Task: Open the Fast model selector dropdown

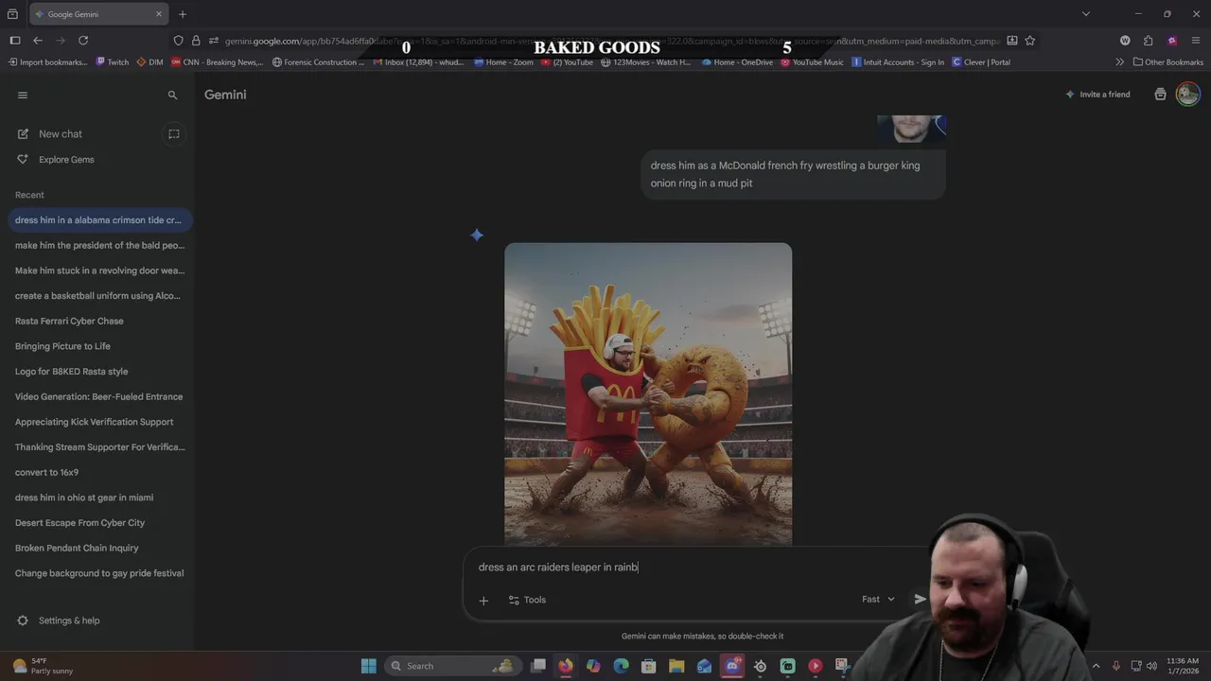Action: [x=878, y=600]
